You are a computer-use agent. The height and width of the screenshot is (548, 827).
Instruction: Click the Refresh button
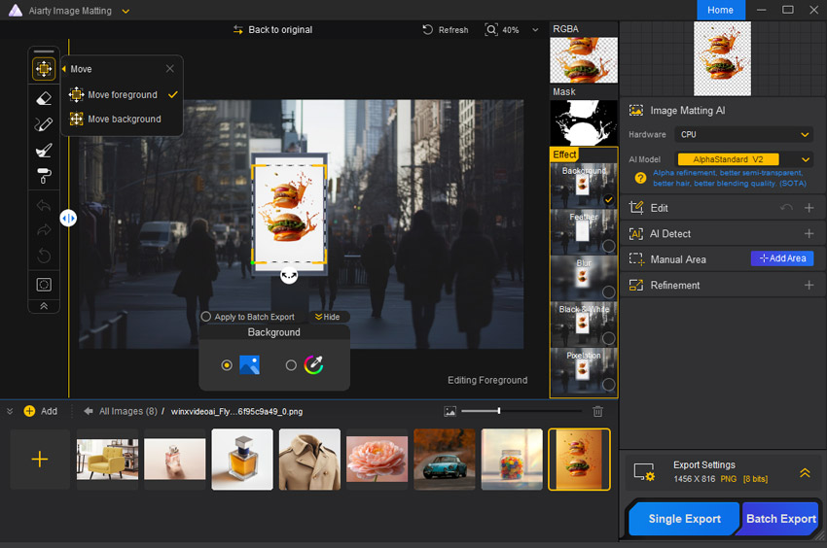[x=446, y=30]
